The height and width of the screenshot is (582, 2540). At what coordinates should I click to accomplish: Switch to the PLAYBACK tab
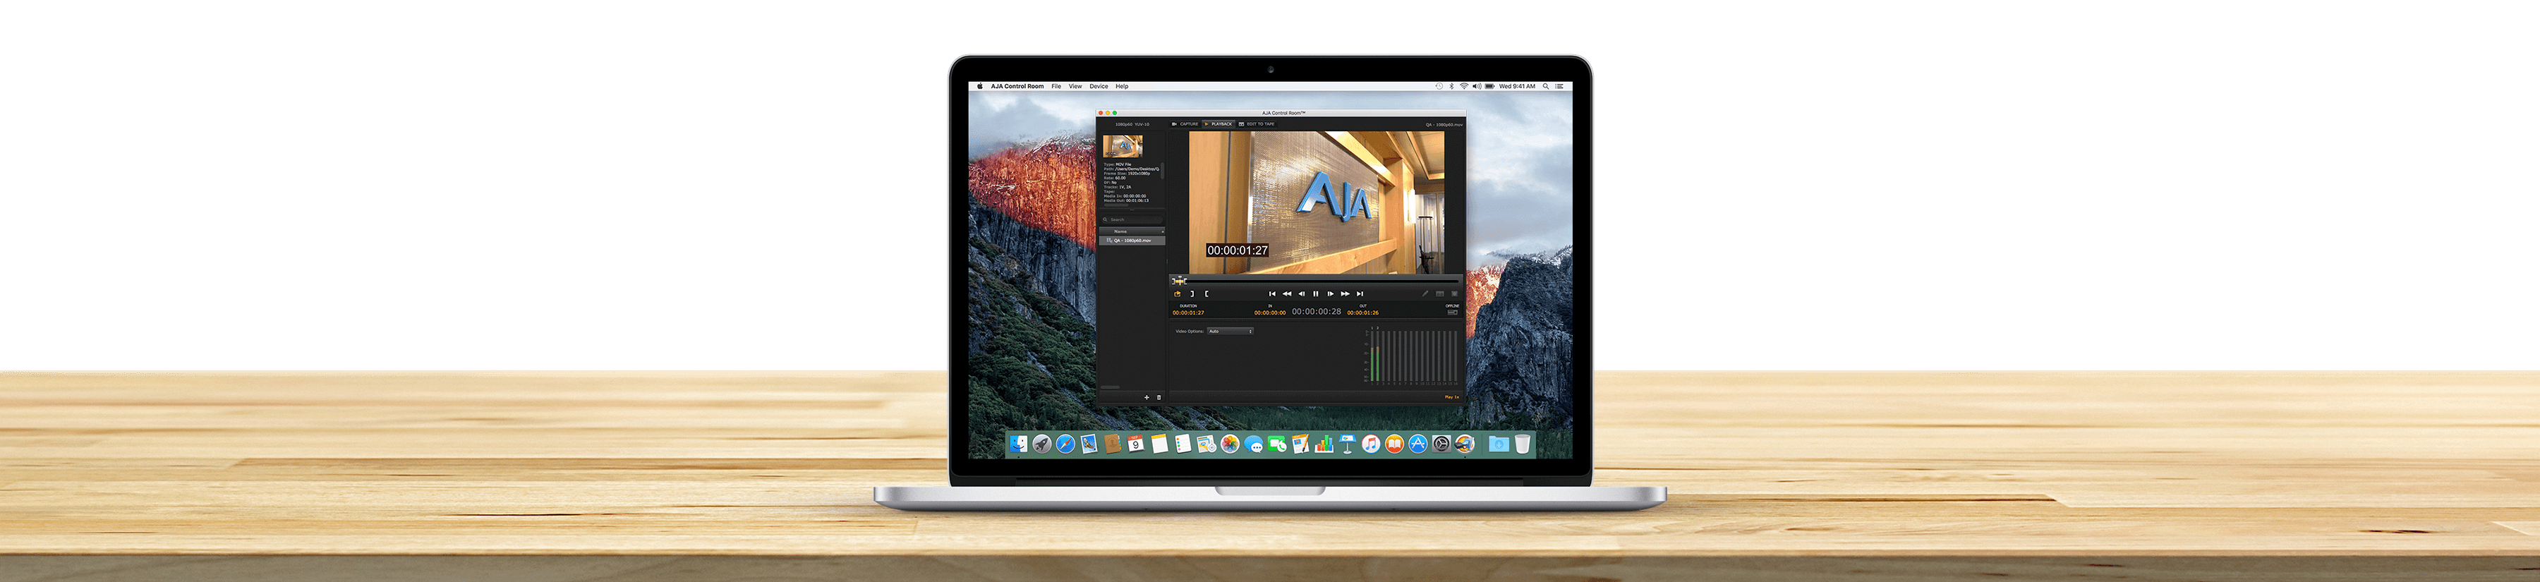(1218, 124)
